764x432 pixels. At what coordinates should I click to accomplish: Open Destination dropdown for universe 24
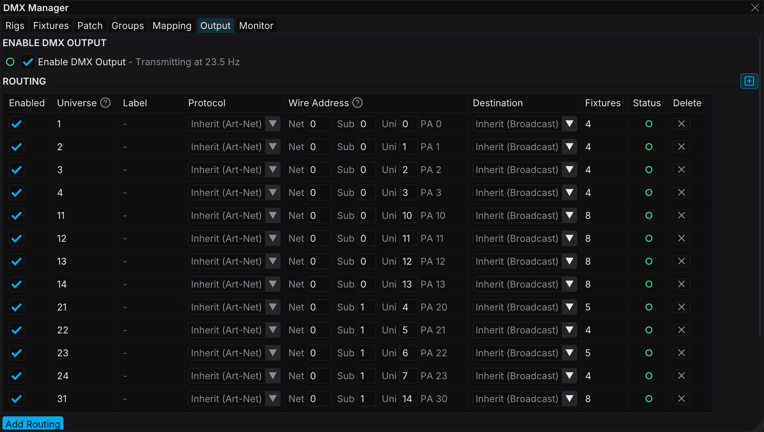525,376
